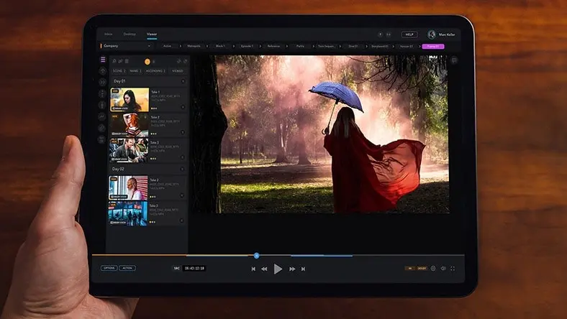Select the Storyboard 01 breadcrumb

pyautogui.click(x=380, y=46)
